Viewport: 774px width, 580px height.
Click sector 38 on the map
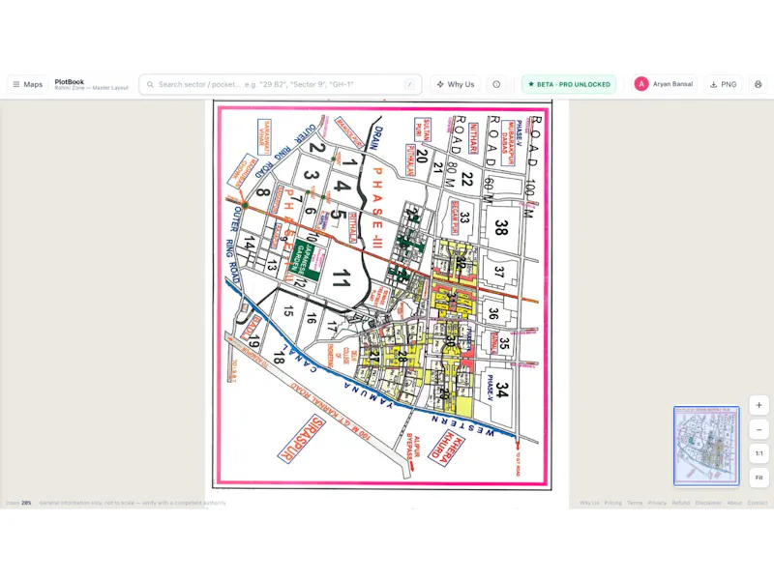pyautogui.click(x=501, y=227)
